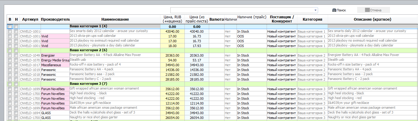
Task: Toggle the В checkbox for Energizer Battery AA row
Action: click(10, 55)
